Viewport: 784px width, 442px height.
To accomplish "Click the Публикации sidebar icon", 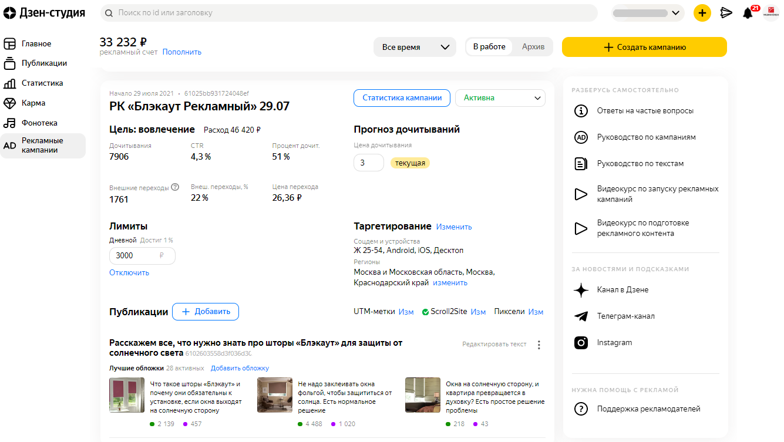I will (x=9, y=63).
